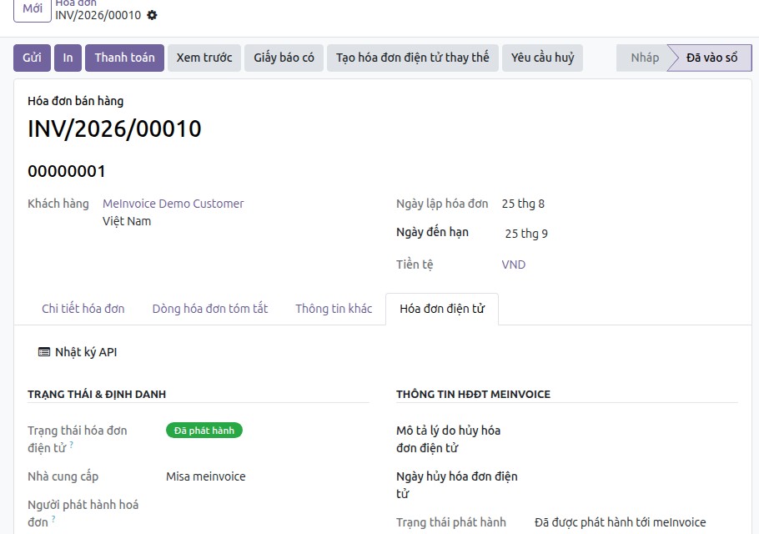Open the Nhật ký API log

[78, 352]
